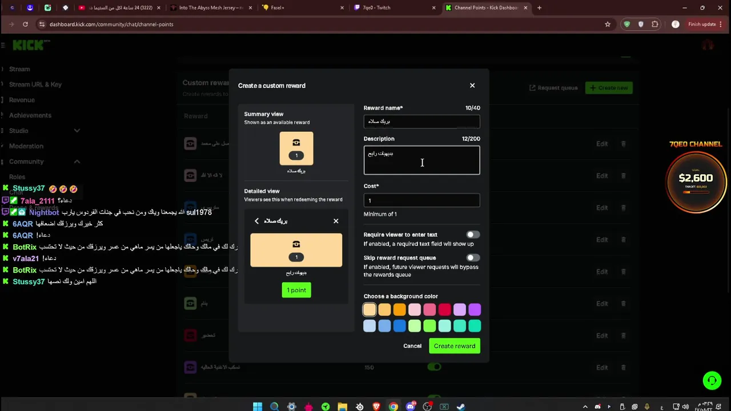731x411 pixels.
Task: Click the Cost input field
Action: [421, 200]
